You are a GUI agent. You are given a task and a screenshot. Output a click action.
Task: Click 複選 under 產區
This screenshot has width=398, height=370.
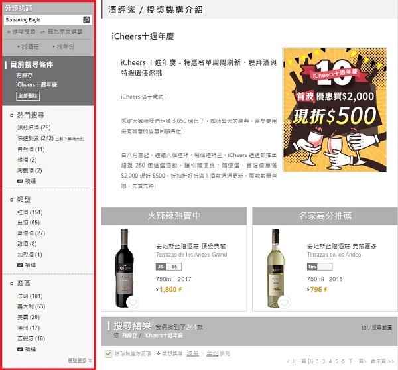tap(27, 349)
